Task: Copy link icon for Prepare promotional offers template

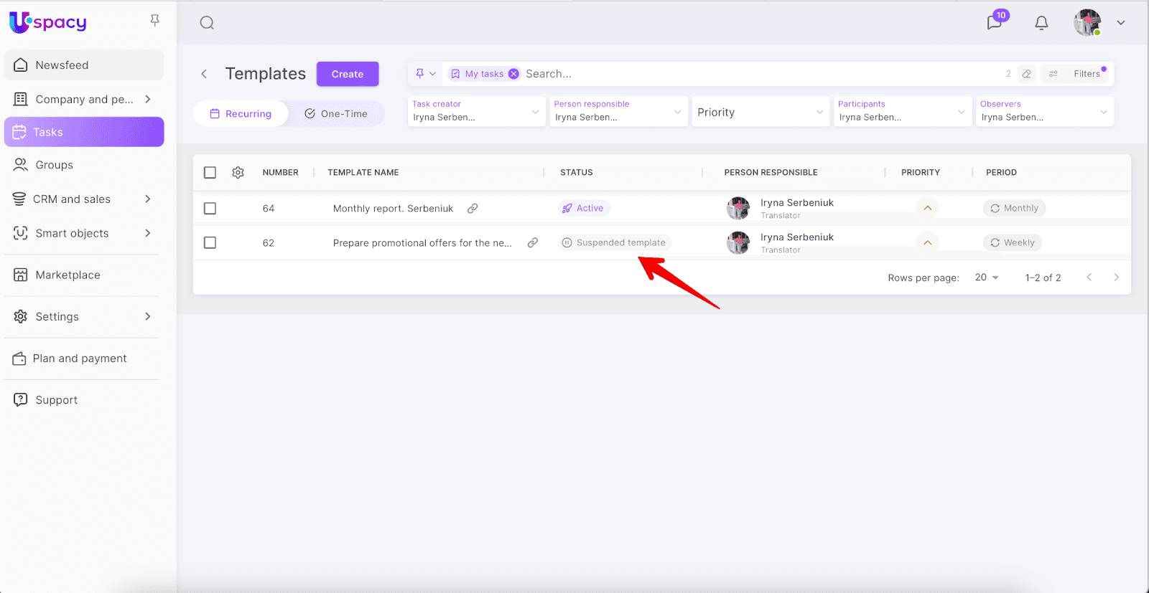Action: pos(533,242)
